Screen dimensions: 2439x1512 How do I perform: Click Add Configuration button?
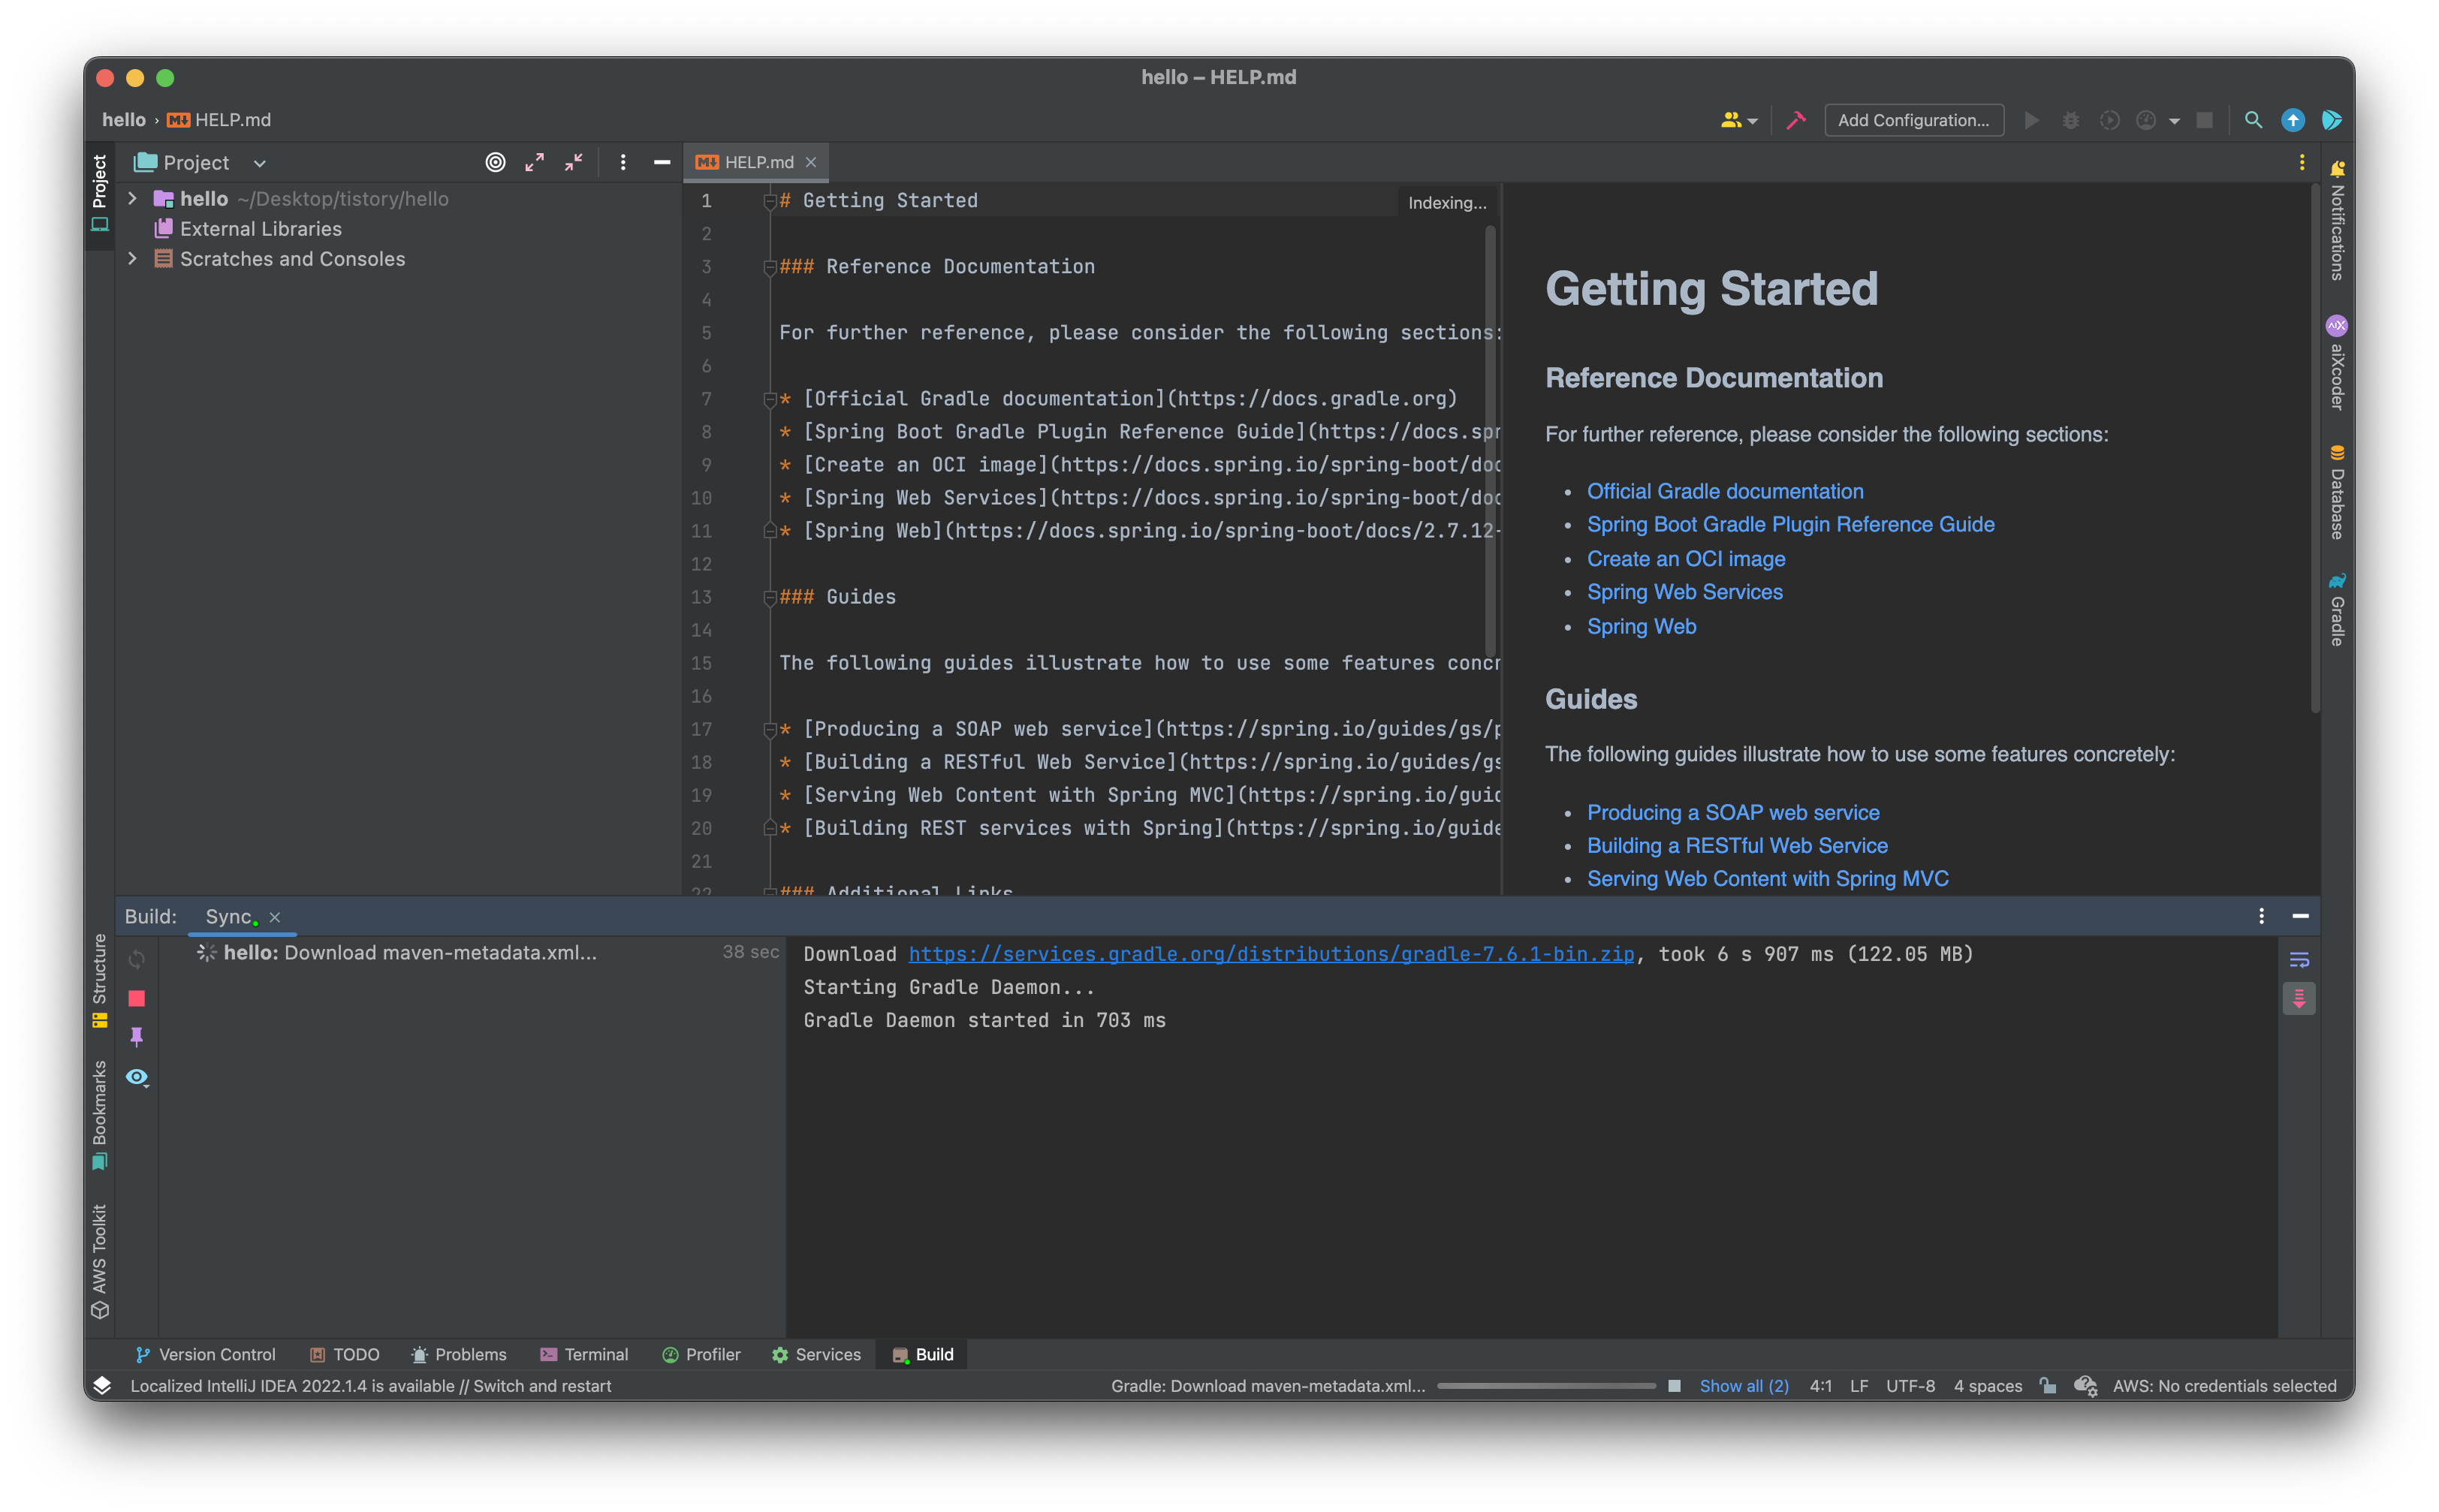click(1913, 120)
